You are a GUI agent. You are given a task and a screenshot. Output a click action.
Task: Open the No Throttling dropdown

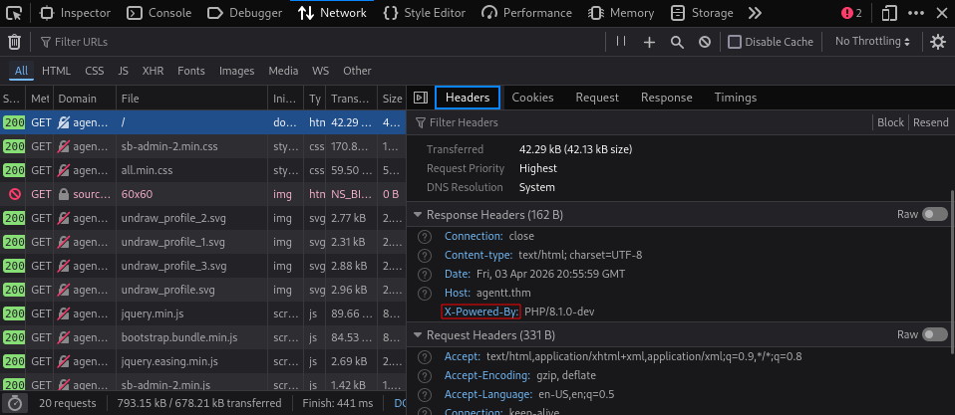(x=872, y=42)
